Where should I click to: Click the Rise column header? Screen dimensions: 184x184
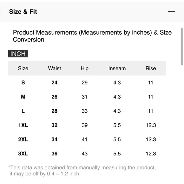[151, 69]
